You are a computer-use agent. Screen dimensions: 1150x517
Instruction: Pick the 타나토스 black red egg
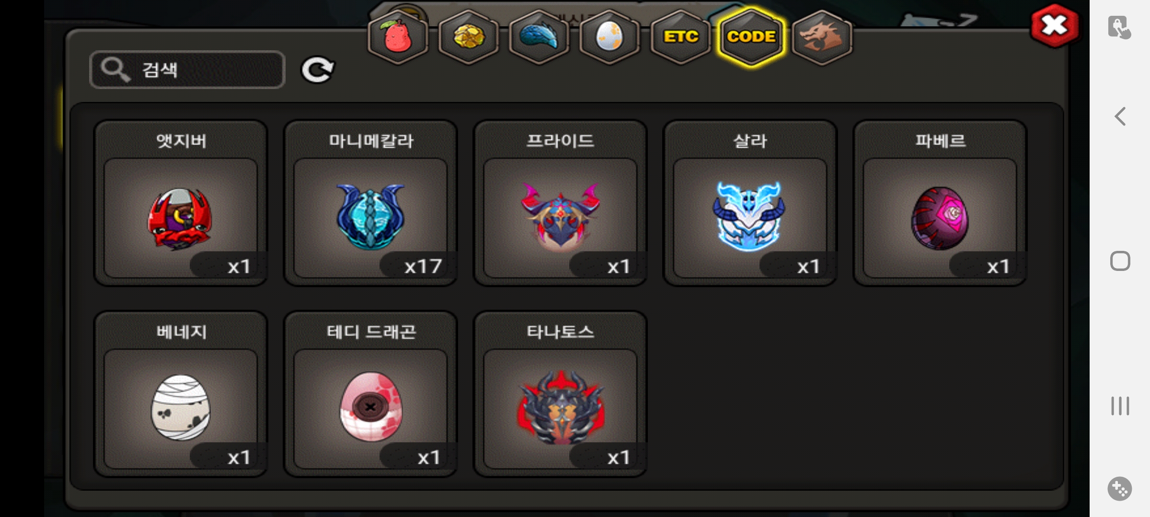tap(560, 394)
